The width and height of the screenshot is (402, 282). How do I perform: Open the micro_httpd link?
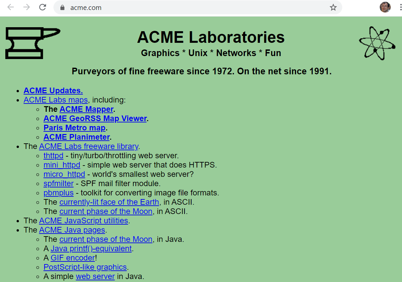64,174
